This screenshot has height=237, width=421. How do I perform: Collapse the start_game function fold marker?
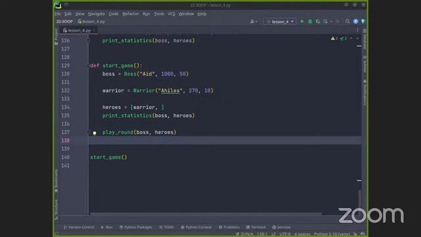[x=87, y=66]
